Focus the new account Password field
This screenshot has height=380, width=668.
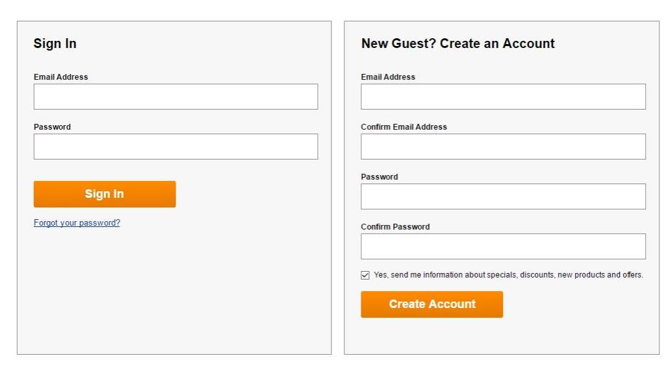503,196
